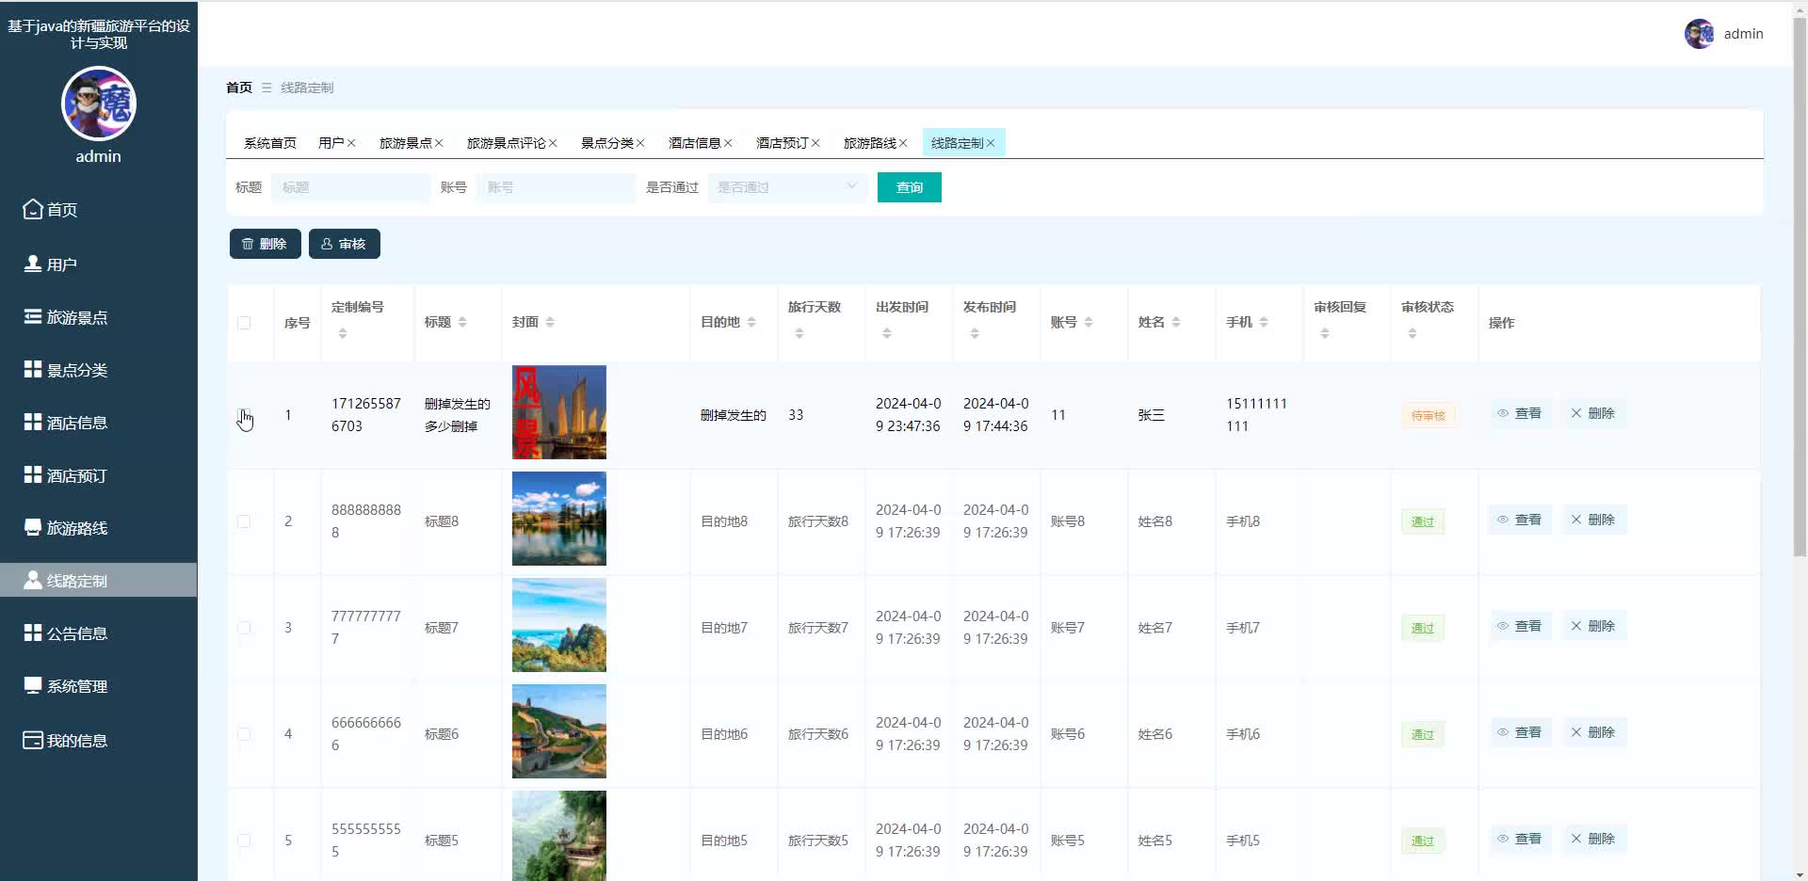The width and height of the screenshot is (1808, 881).
Task: Sort by 发布时间 using its sort arrows
Action: (x=975, y=331)
